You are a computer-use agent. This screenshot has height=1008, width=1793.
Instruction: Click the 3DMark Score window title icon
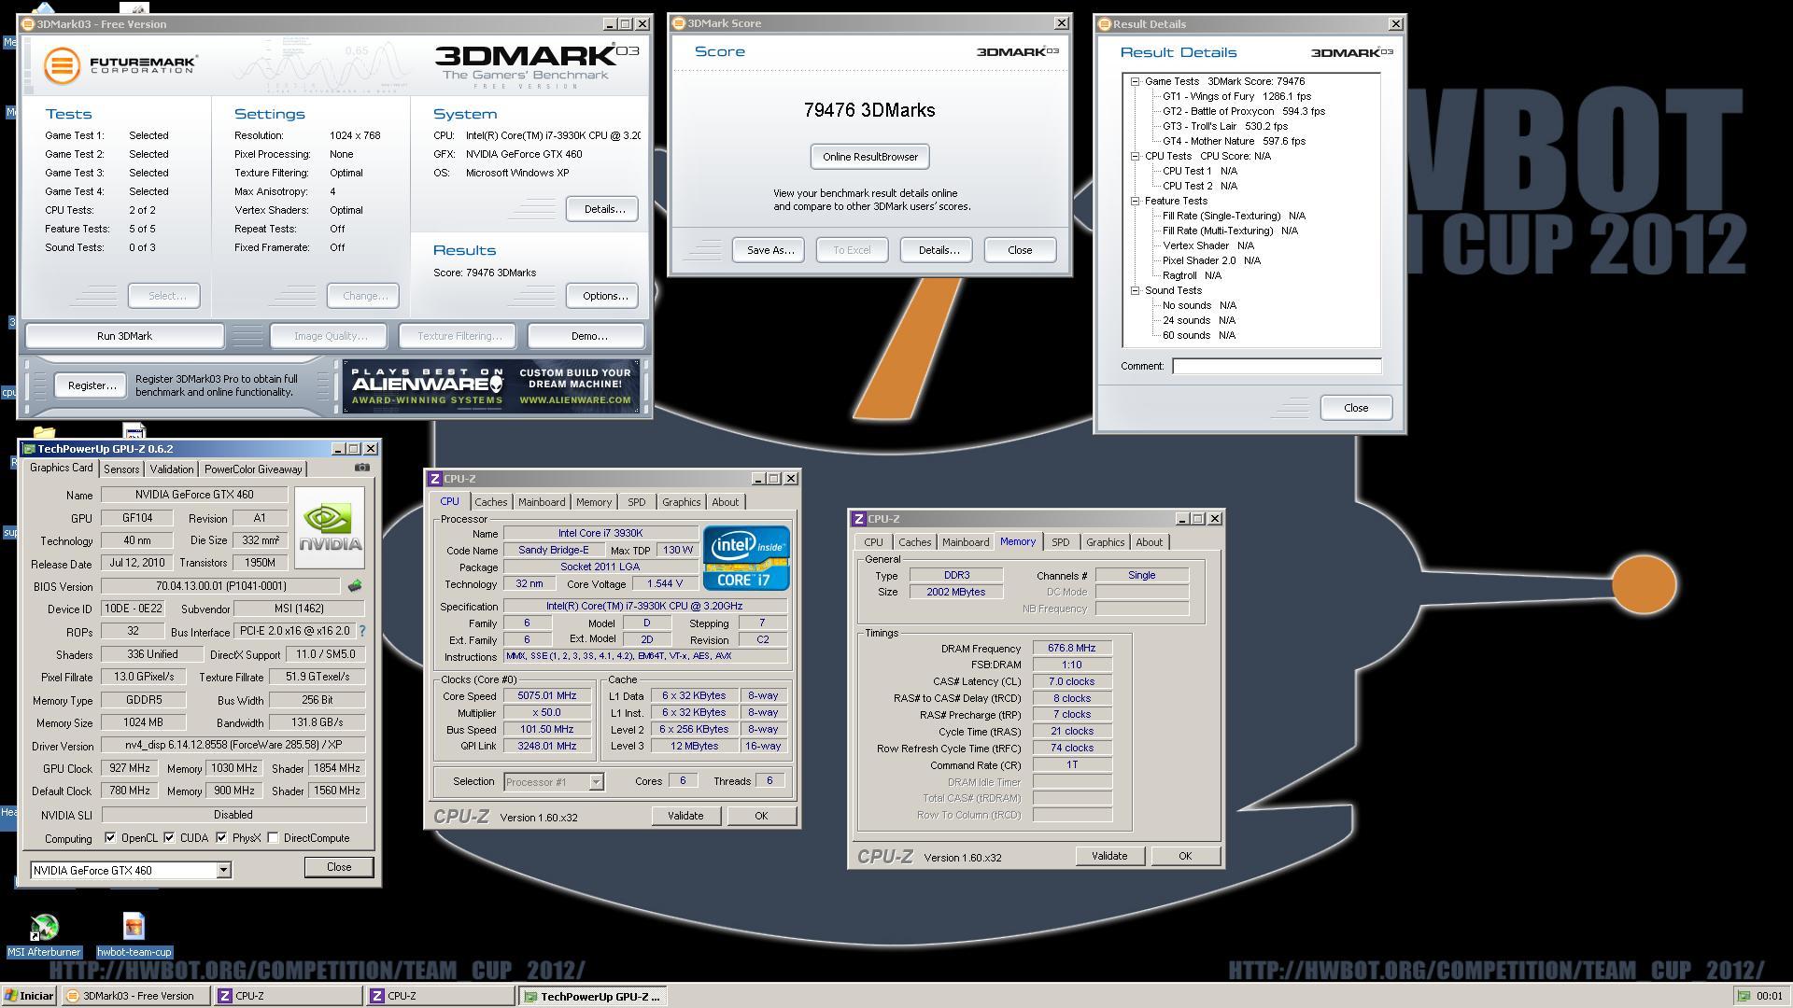coord(679,23)
